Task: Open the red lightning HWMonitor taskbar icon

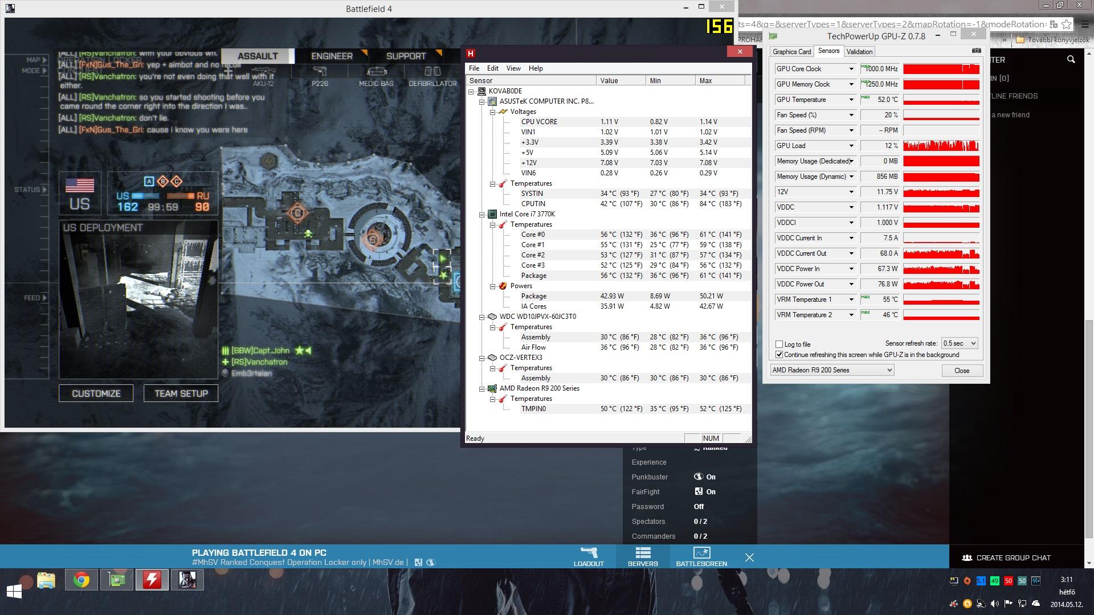Action: 152,580
